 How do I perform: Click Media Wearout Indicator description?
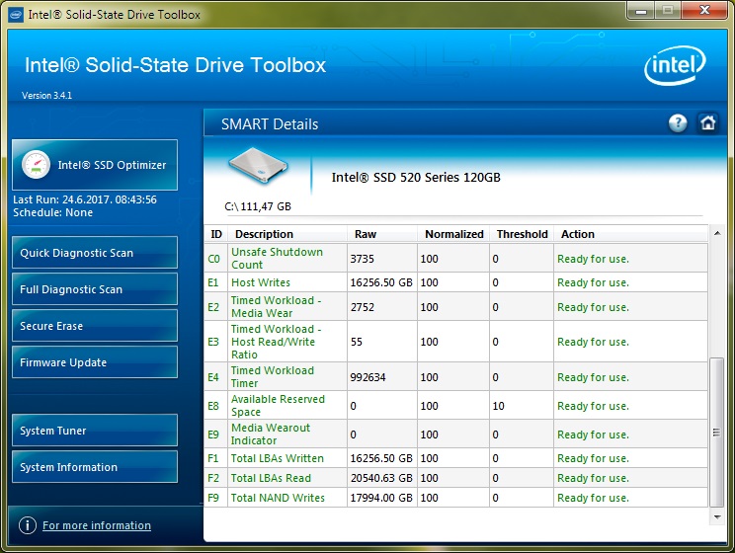click(270, 434)
